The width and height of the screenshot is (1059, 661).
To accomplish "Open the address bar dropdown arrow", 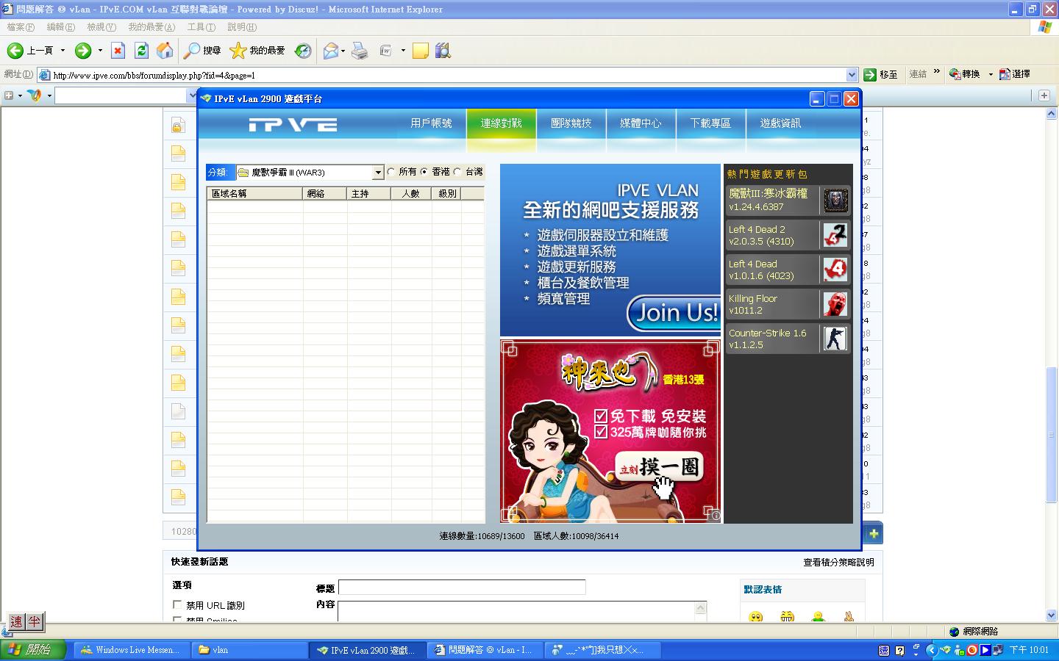I will click(x=852, y=75).
